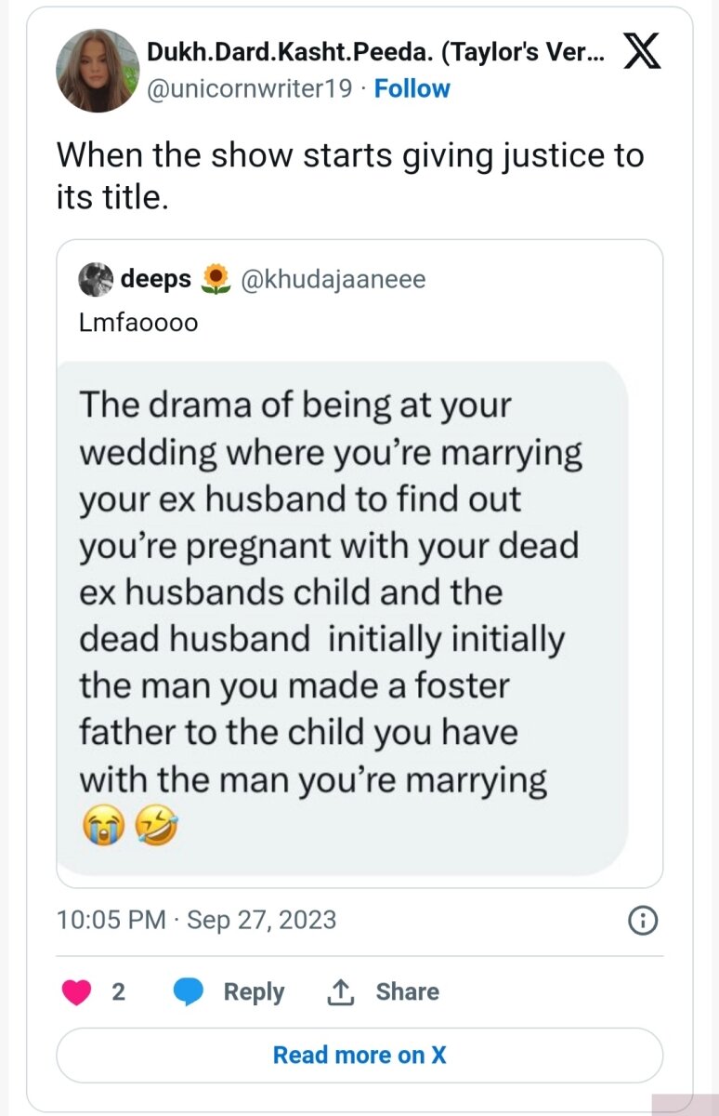The width and height of the screenshot is (719, 1116).
Task: Like the tweet with the heart icon
Action: (76, 992)
